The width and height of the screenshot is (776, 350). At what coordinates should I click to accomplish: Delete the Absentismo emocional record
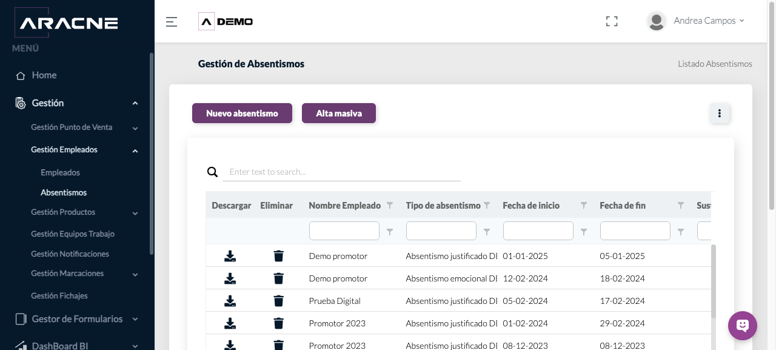pyautogui.click(x=278, y=278)
